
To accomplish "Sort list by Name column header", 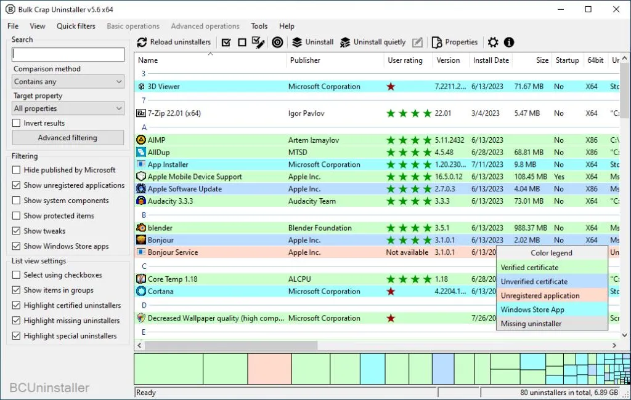I will point(210,60).
